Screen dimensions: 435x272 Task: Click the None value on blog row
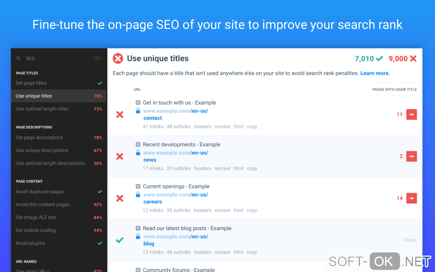[410, 240]
